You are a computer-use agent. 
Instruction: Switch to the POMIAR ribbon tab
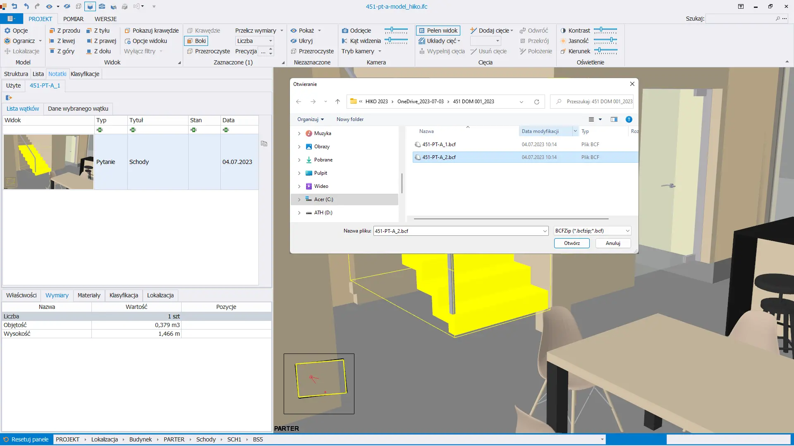point(73,19)
